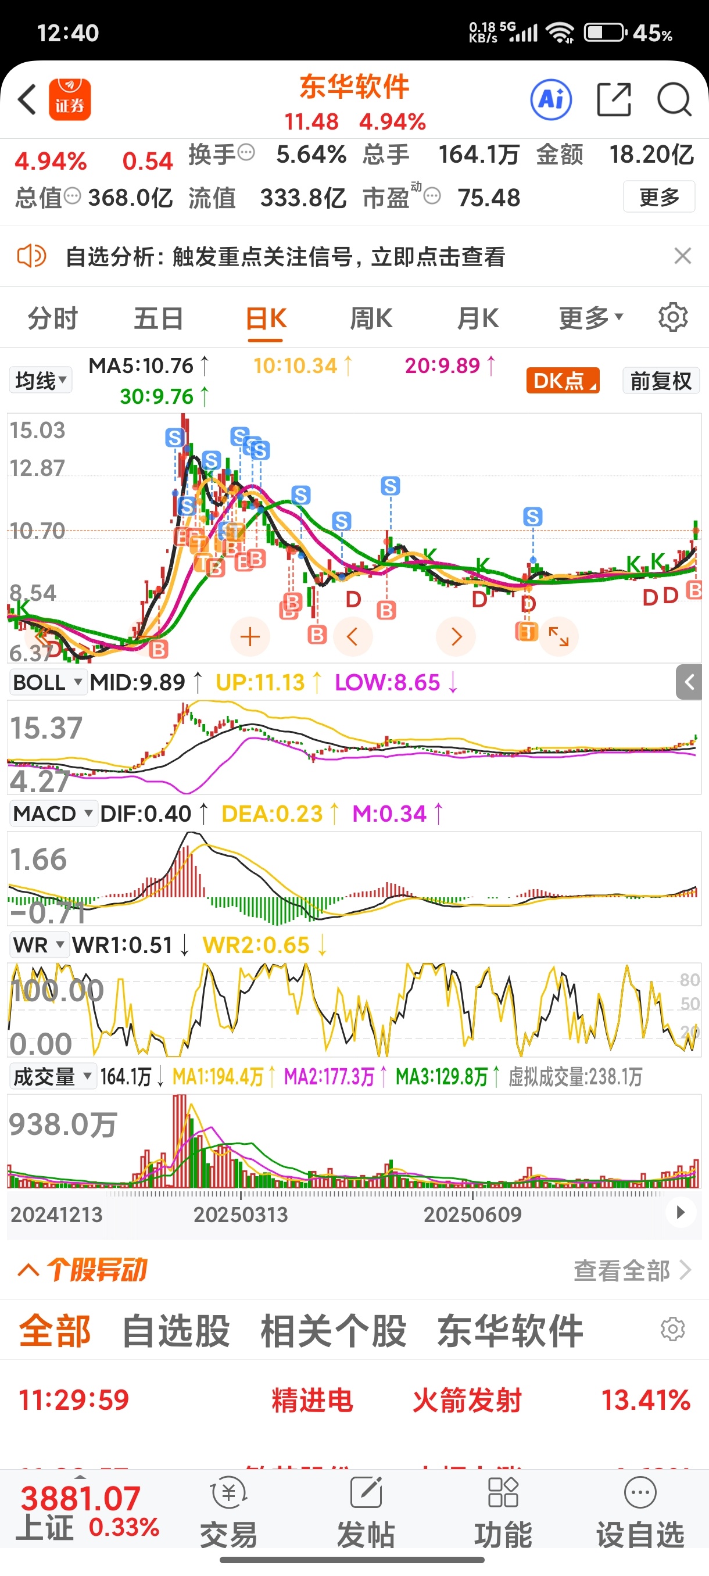Tap the 东华软件 stock title
The image size is (709, 1576).
(354, 86)
